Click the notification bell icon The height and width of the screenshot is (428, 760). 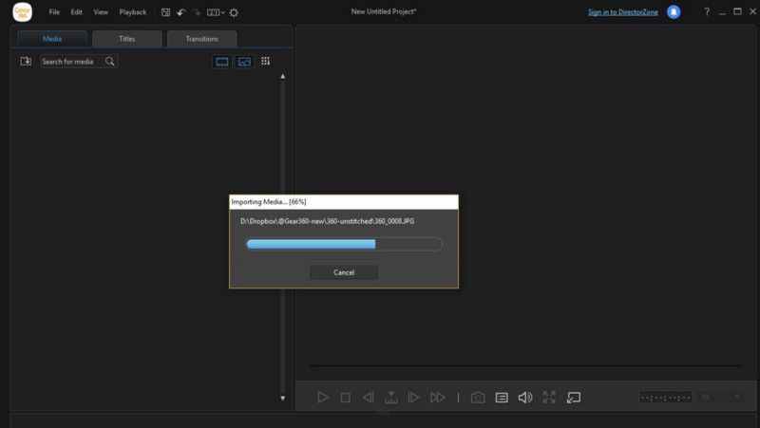click(674, 12)
